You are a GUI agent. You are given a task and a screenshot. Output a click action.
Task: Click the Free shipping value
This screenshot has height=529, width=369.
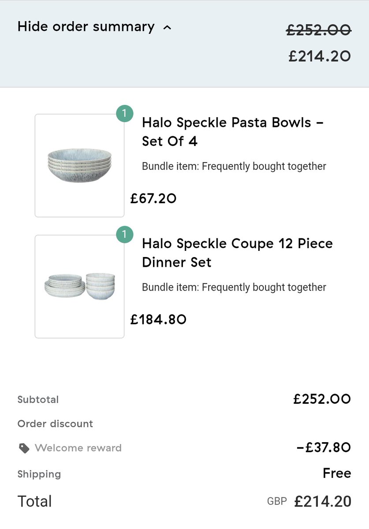(337, 473)
